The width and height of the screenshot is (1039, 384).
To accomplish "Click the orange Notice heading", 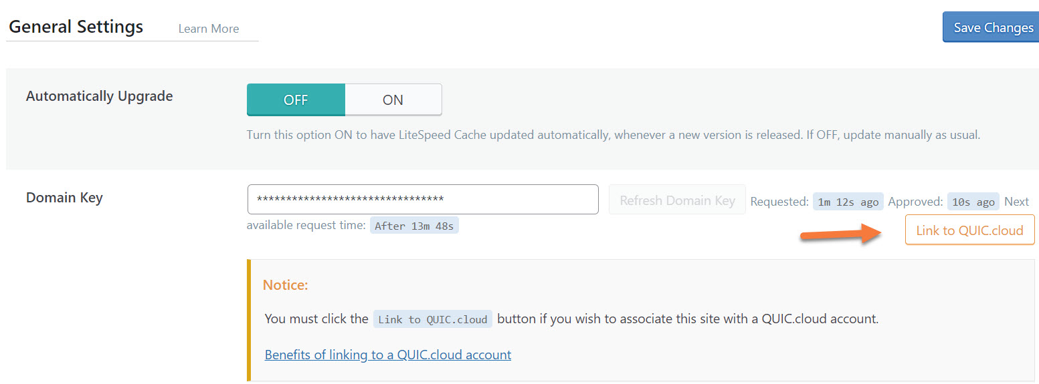I will click(285, 285).
